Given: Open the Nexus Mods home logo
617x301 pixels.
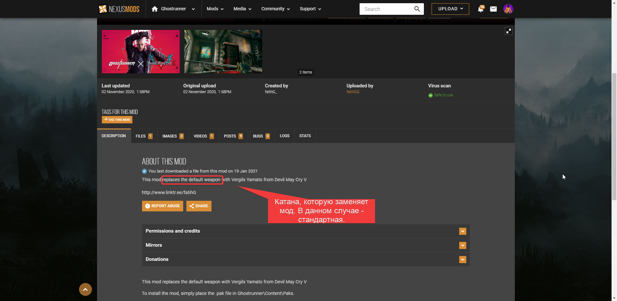Looking at the screenshot, I should pyautogui.click(x=119, y=9).
